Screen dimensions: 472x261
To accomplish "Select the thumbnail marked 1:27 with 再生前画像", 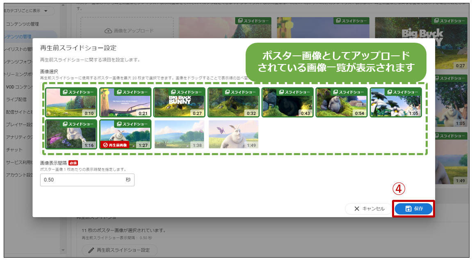I will (x=125, y=135).
